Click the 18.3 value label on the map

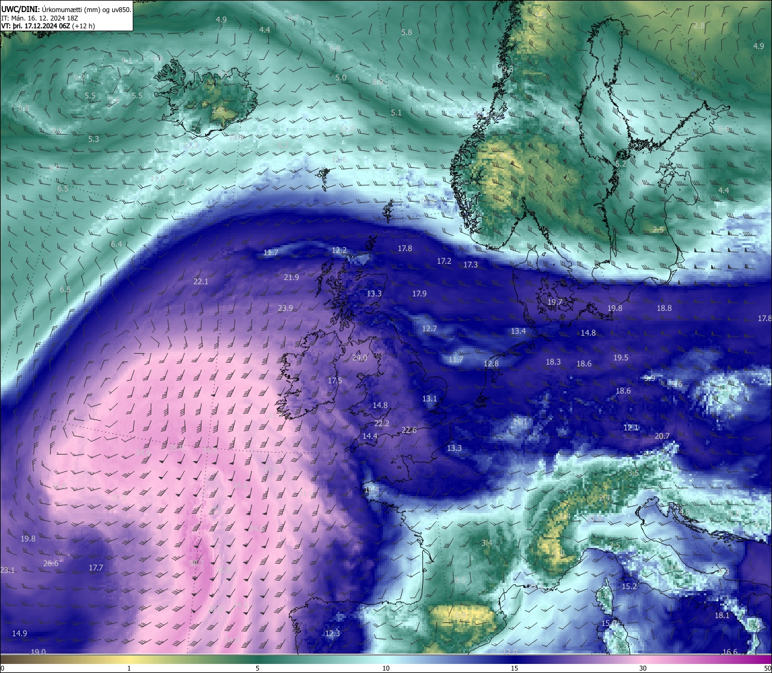553,362
